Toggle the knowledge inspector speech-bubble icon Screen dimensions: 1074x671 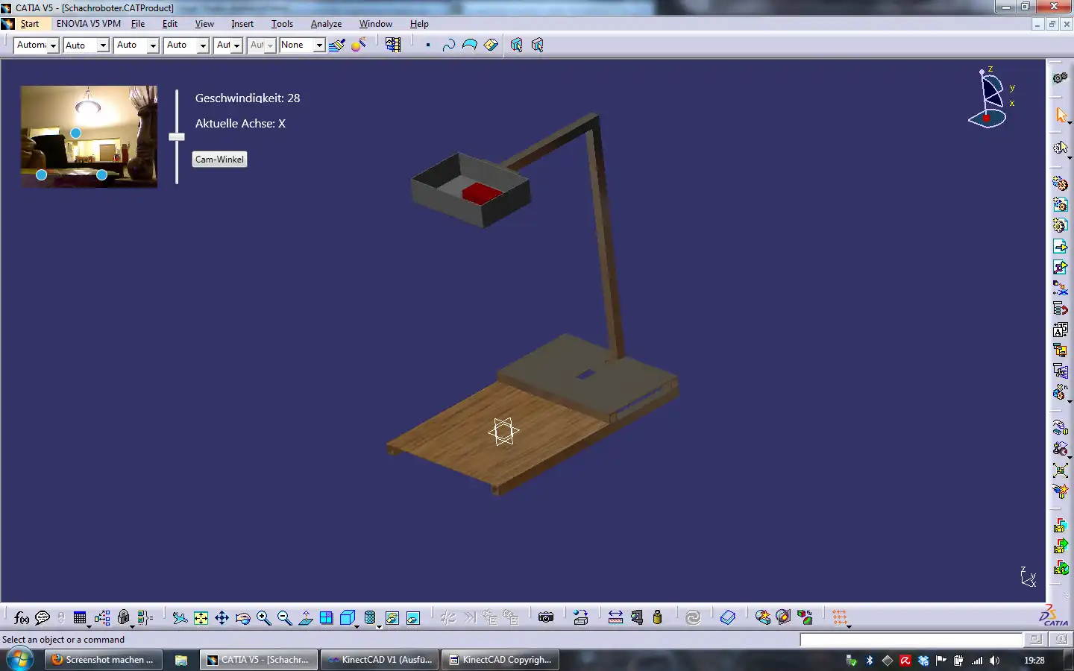tap(43, 617)
